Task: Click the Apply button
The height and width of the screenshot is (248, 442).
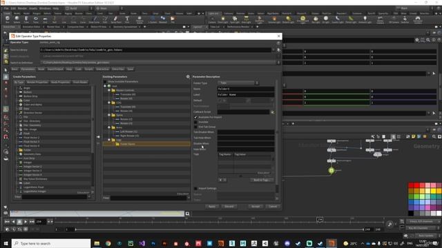Action: click(212, 207)
